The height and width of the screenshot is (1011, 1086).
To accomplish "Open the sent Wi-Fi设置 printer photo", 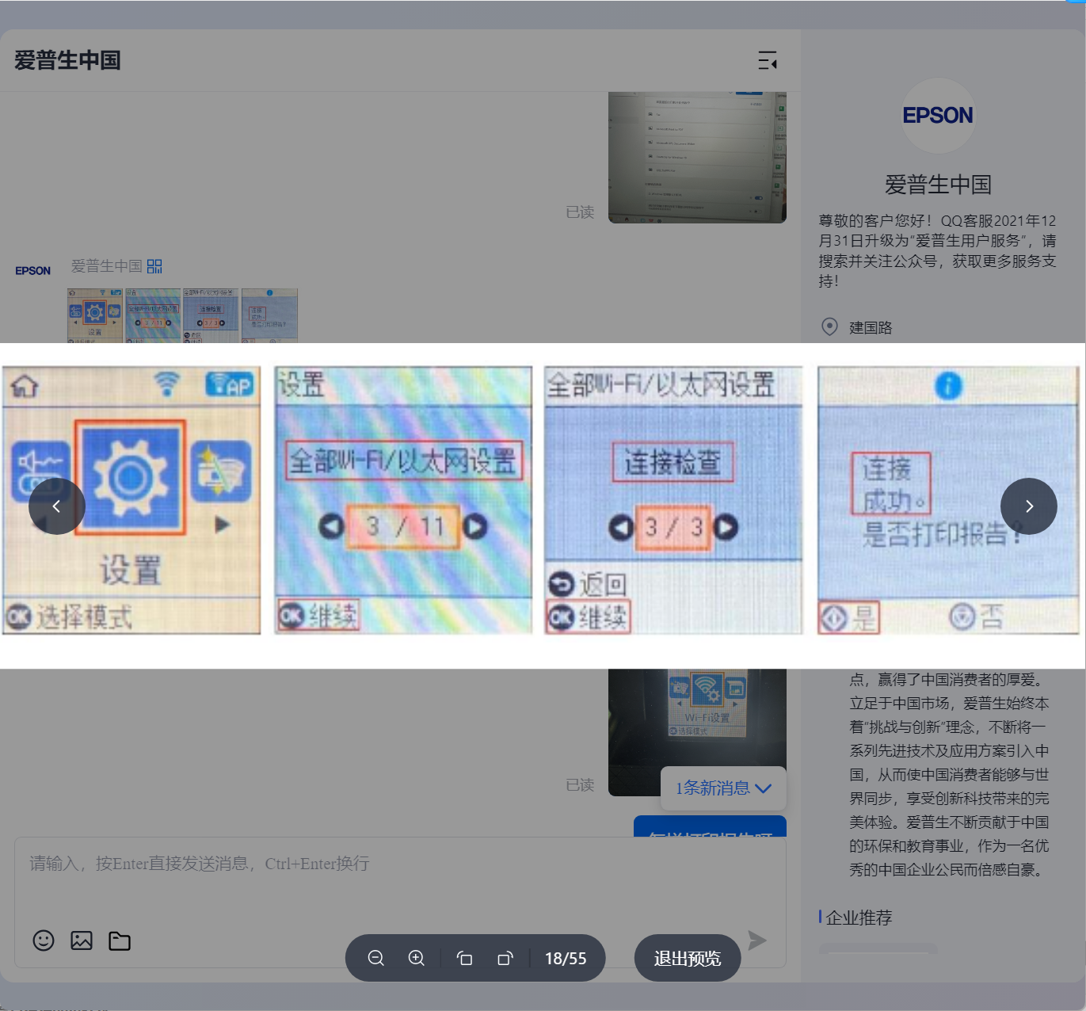I will click(x=697, y=732).
